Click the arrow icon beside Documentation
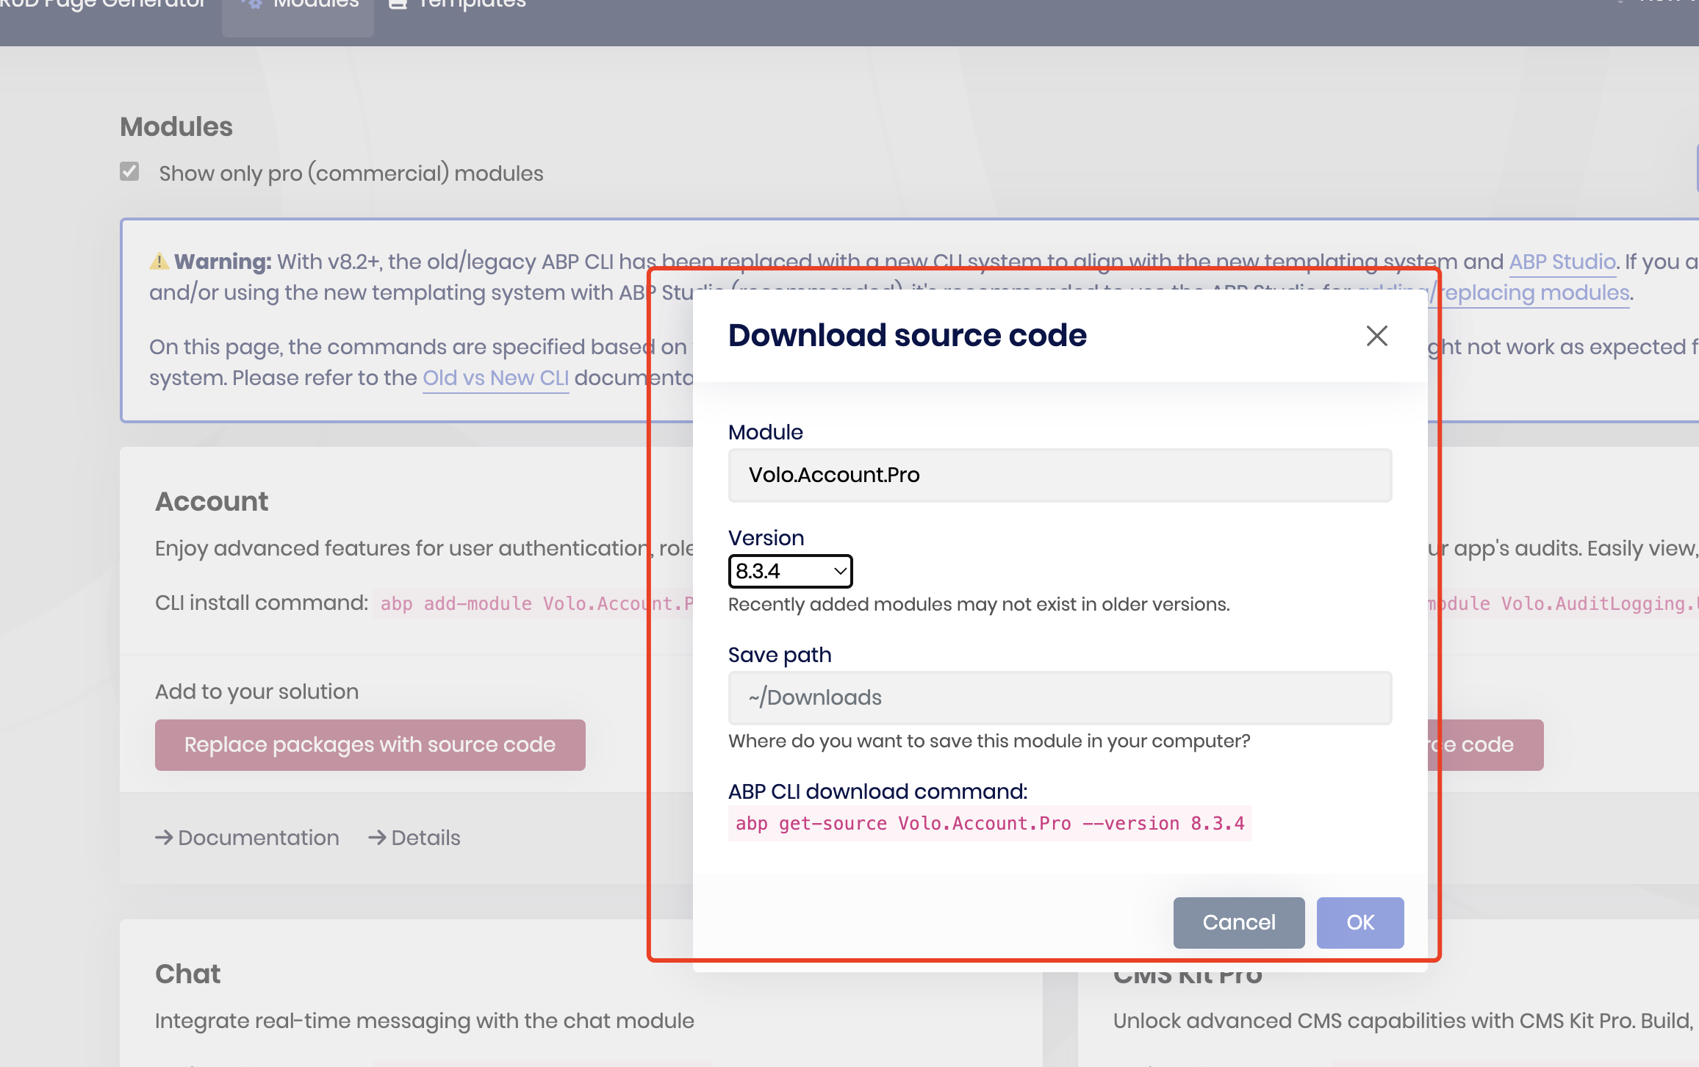 click(x=164, y=838)
